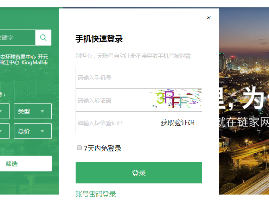Refresh the 3RFF captcha image

[x=175, y=99]
